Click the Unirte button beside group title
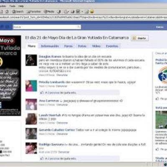The height and width of the screenshot is (167, 167). (140, 38)
